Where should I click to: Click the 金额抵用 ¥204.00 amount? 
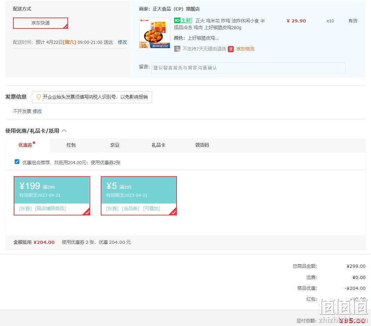point(44,242)
